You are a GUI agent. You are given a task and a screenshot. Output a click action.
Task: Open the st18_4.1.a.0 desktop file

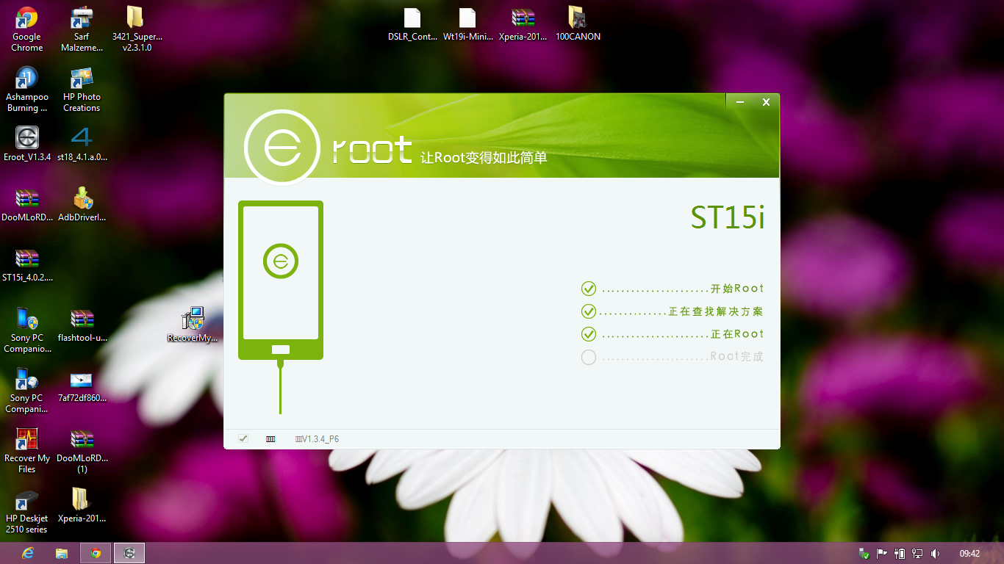82,143
